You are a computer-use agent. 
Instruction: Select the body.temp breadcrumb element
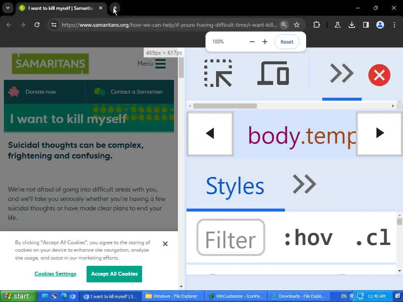(302, 136)
